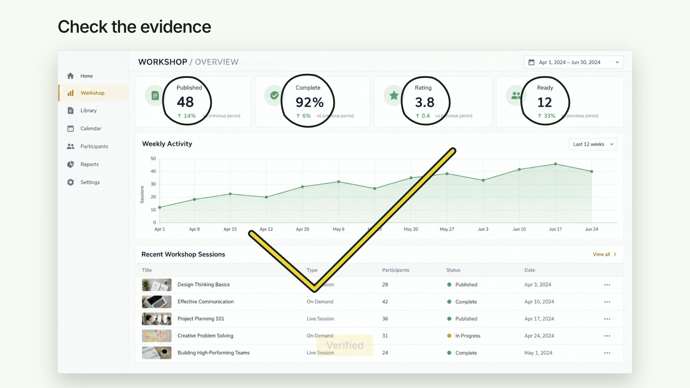Screen dimensions: 690x388
Task: Click the Jun 17 peak data point
Action: click(556, 164)
